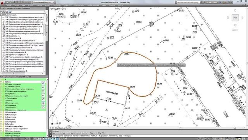Open the red AutoCAD application menu button
This screenshot has width=248, height=140.
pyautogui.click(x=2, y=3)
